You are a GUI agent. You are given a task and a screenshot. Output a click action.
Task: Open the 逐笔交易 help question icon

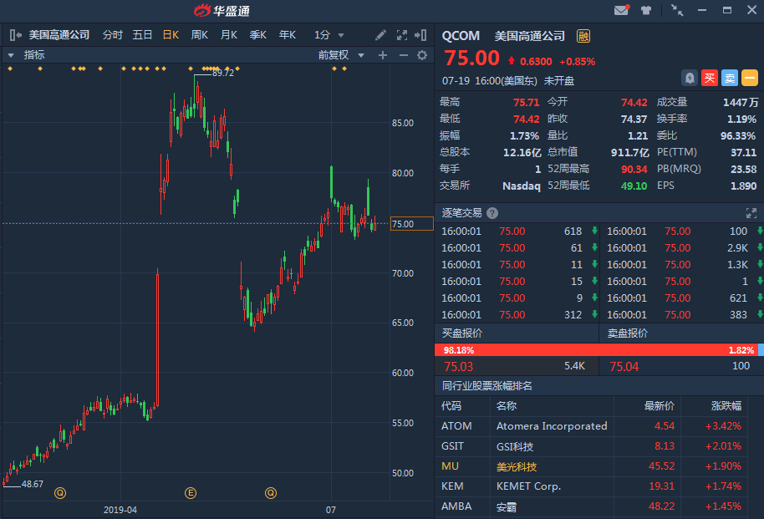click(492, 213)
